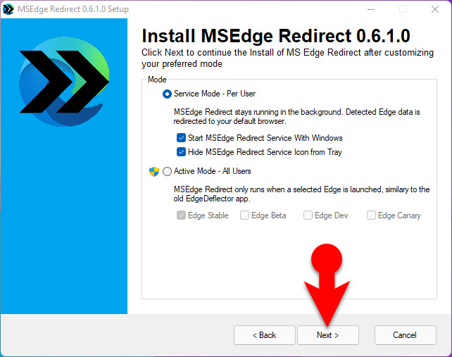This screenshot has height=357, width=452.
Task: Click 'MSEdge Redirect stays running in the background' text
Action: tap(296, 116)
